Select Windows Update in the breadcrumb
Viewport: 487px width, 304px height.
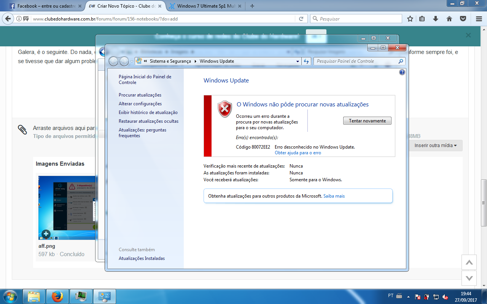(x=217, y=61)
